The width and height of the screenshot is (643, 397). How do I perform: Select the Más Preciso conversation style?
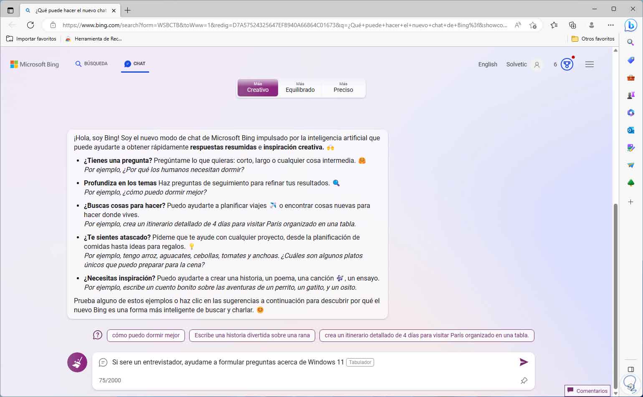coord(343,88)
